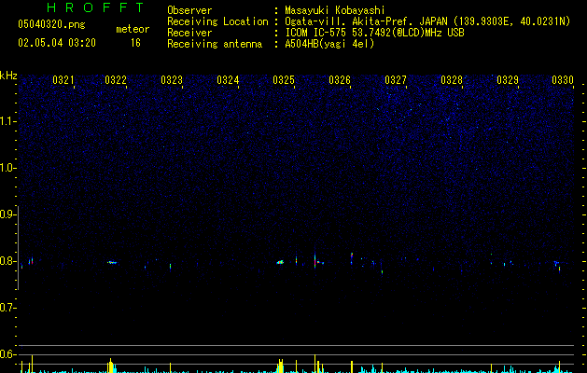Click the 0.7 frequency axis label
The width and height of the screenshot is (587, 373).
coord(7,308)
